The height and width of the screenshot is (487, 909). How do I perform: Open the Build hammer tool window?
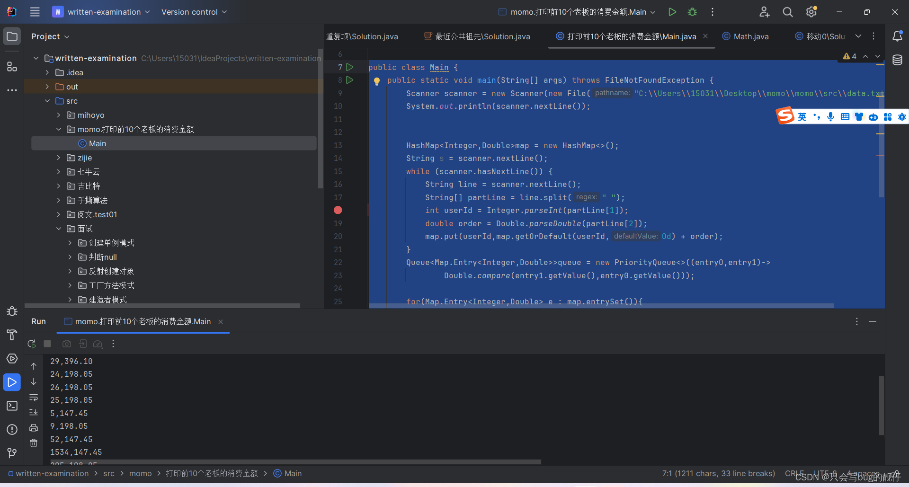[x=12, y=335]
